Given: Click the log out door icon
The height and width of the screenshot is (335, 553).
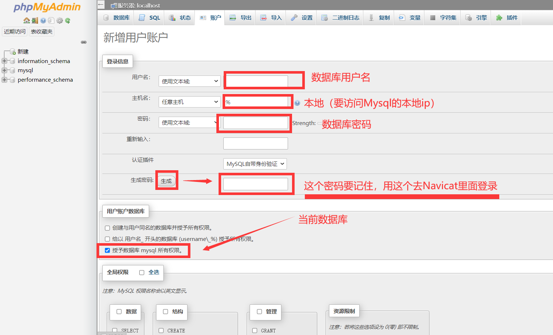Looking at the screenshot, I should pos(35,20).
